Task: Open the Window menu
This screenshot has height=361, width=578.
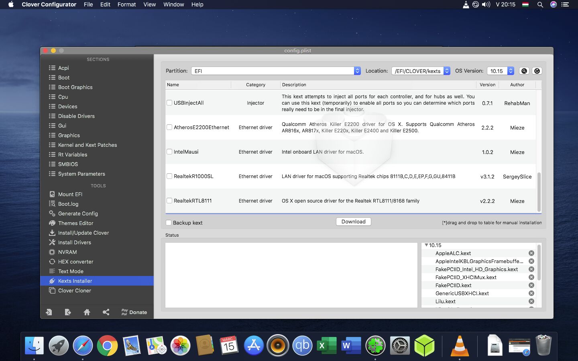Action: click(x=173, y=4)
